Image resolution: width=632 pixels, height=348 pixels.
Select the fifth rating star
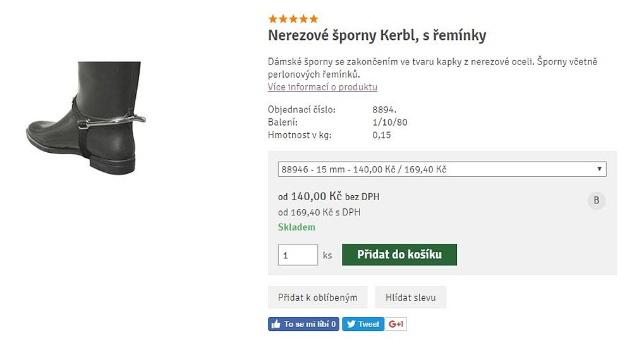click(313, 19)
